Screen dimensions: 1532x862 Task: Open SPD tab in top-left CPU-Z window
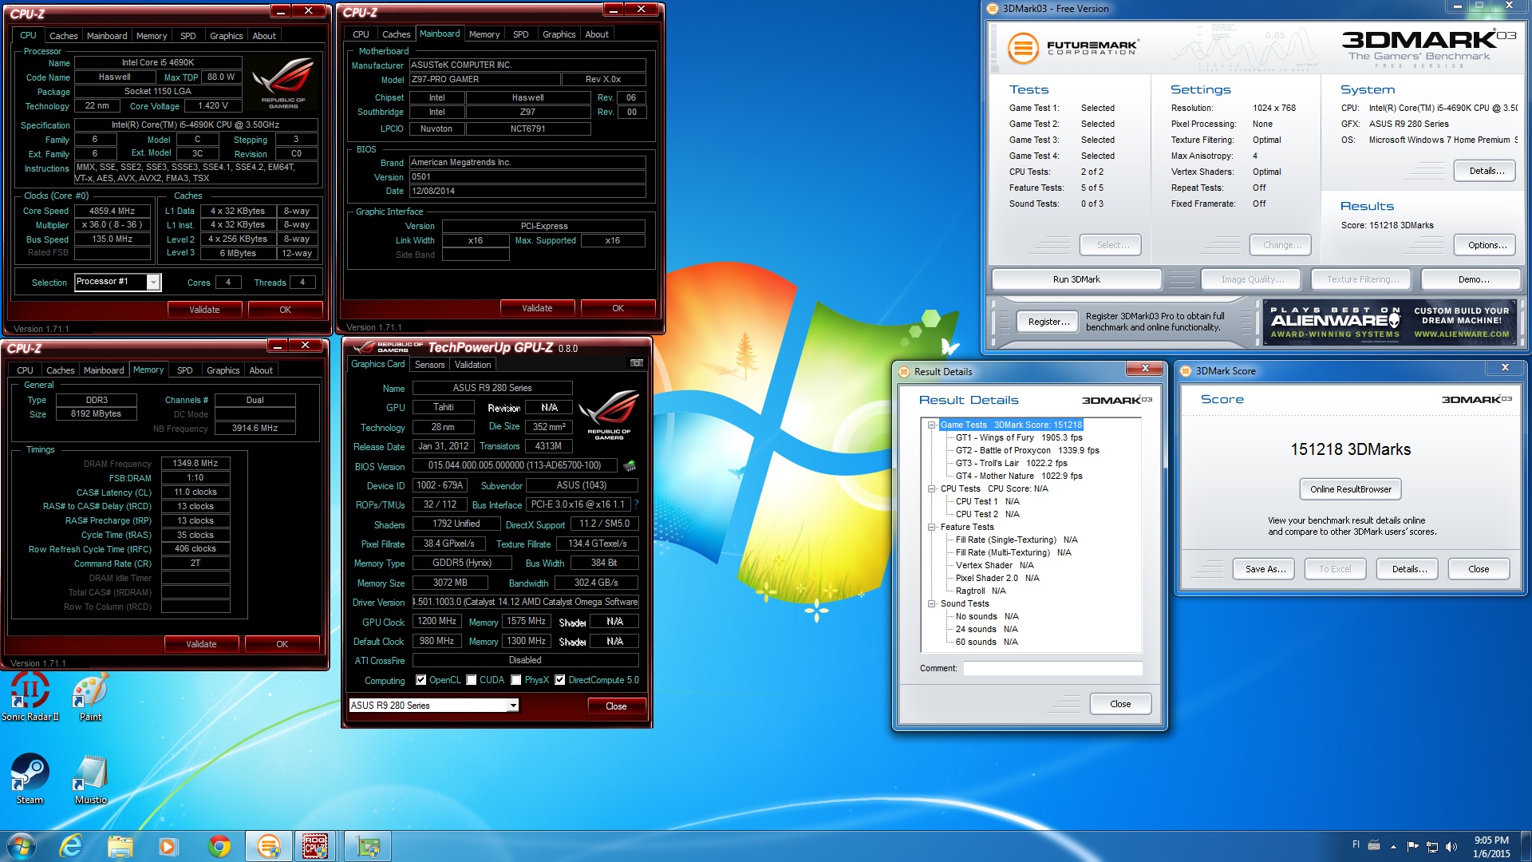click(x=188, y=36)
